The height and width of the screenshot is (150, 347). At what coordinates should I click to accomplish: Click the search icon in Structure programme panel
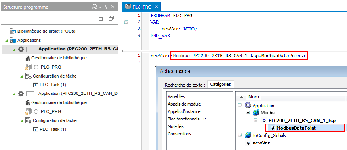pyautogui.click(x=94, y=7)
